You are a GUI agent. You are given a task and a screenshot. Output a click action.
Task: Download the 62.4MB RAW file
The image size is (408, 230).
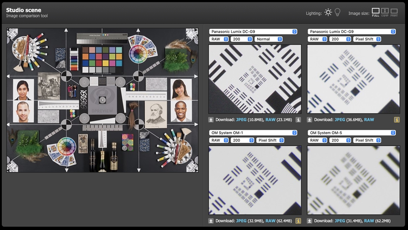point(271,221)
